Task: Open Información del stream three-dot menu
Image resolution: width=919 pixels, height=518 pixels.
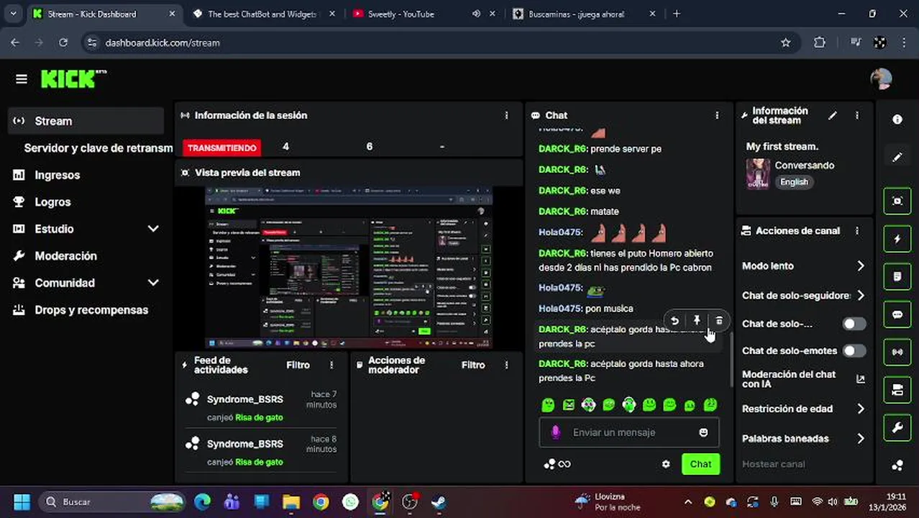Action: (x=856, y=115)
